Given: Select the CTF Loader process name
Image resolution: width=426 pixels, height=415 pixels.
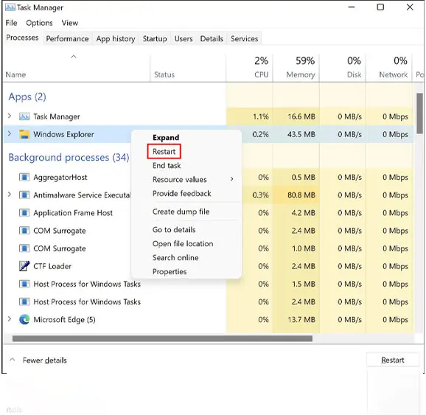Looking at the screenshot, I should coord(52,266).
